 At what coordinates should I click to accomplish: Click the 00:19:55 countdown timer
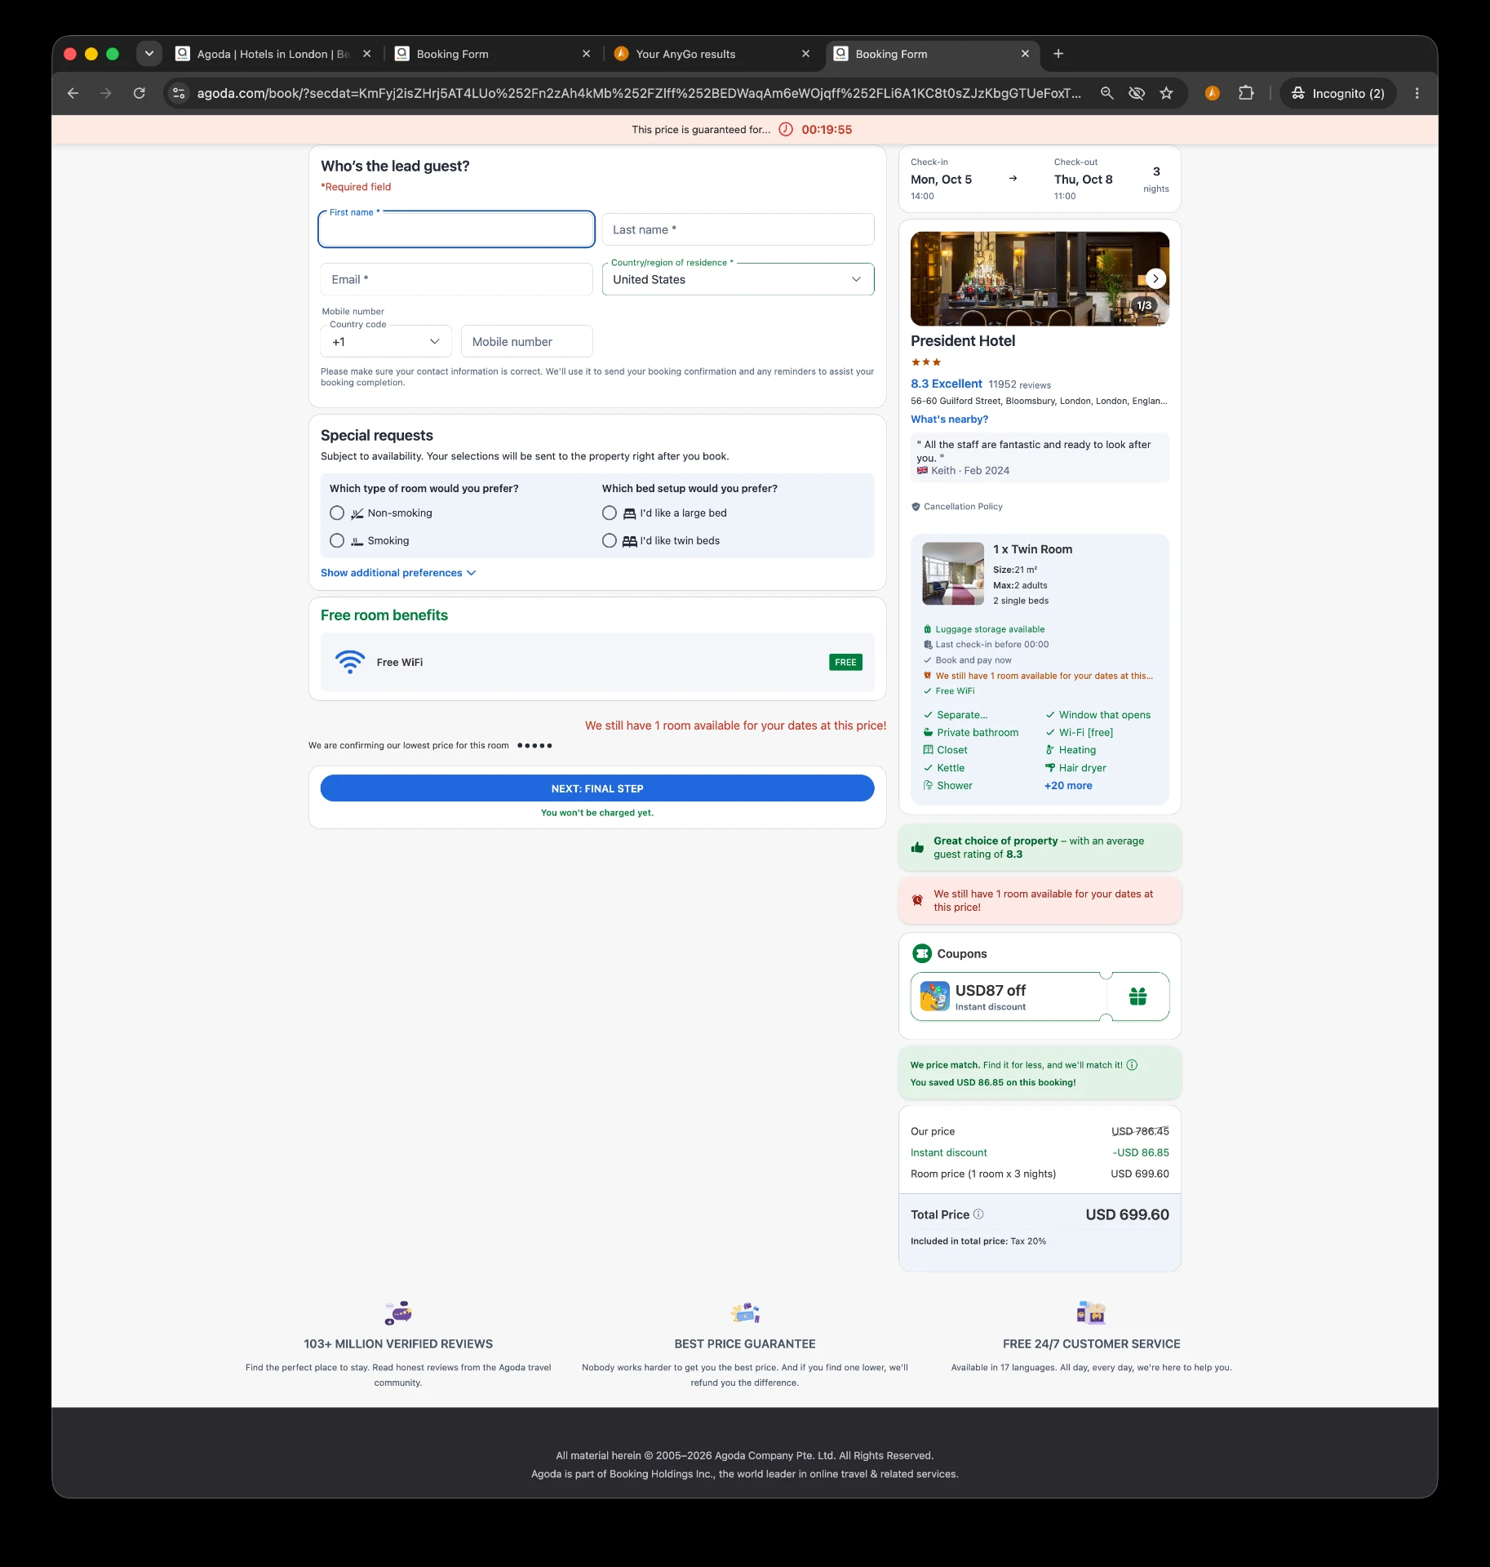coord(827,130)
